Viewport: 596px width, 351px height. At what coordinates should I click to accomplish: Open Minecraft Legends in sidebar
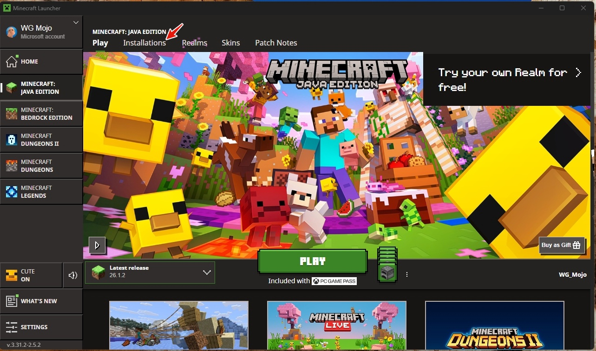41,192
